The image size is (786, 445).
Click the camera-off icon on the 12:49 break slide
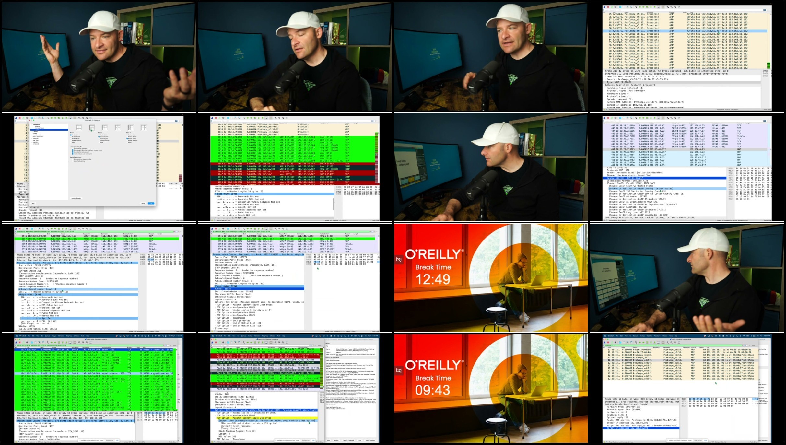[x=399, y=260]
